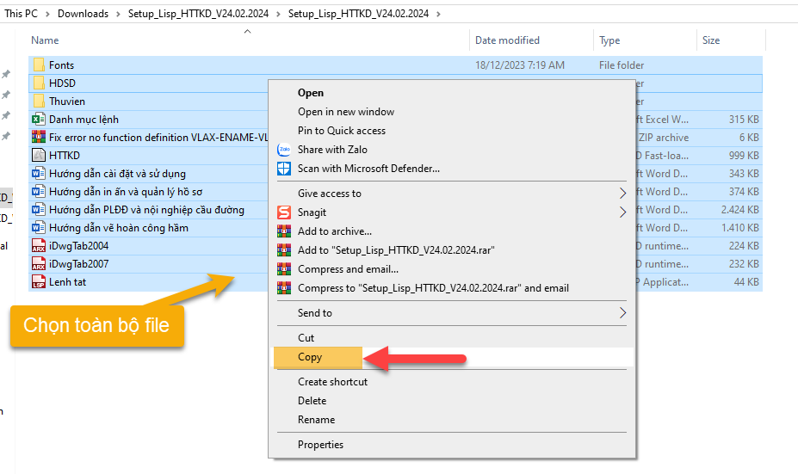This screenshot has height=474, width=798.
Task: Select Pin to Quick access
Action: pyautogui.click(x=342, y=131)
